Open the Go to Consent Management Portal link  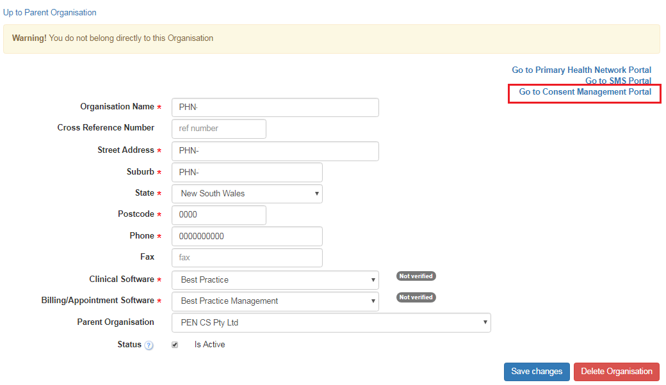(585, 91)
